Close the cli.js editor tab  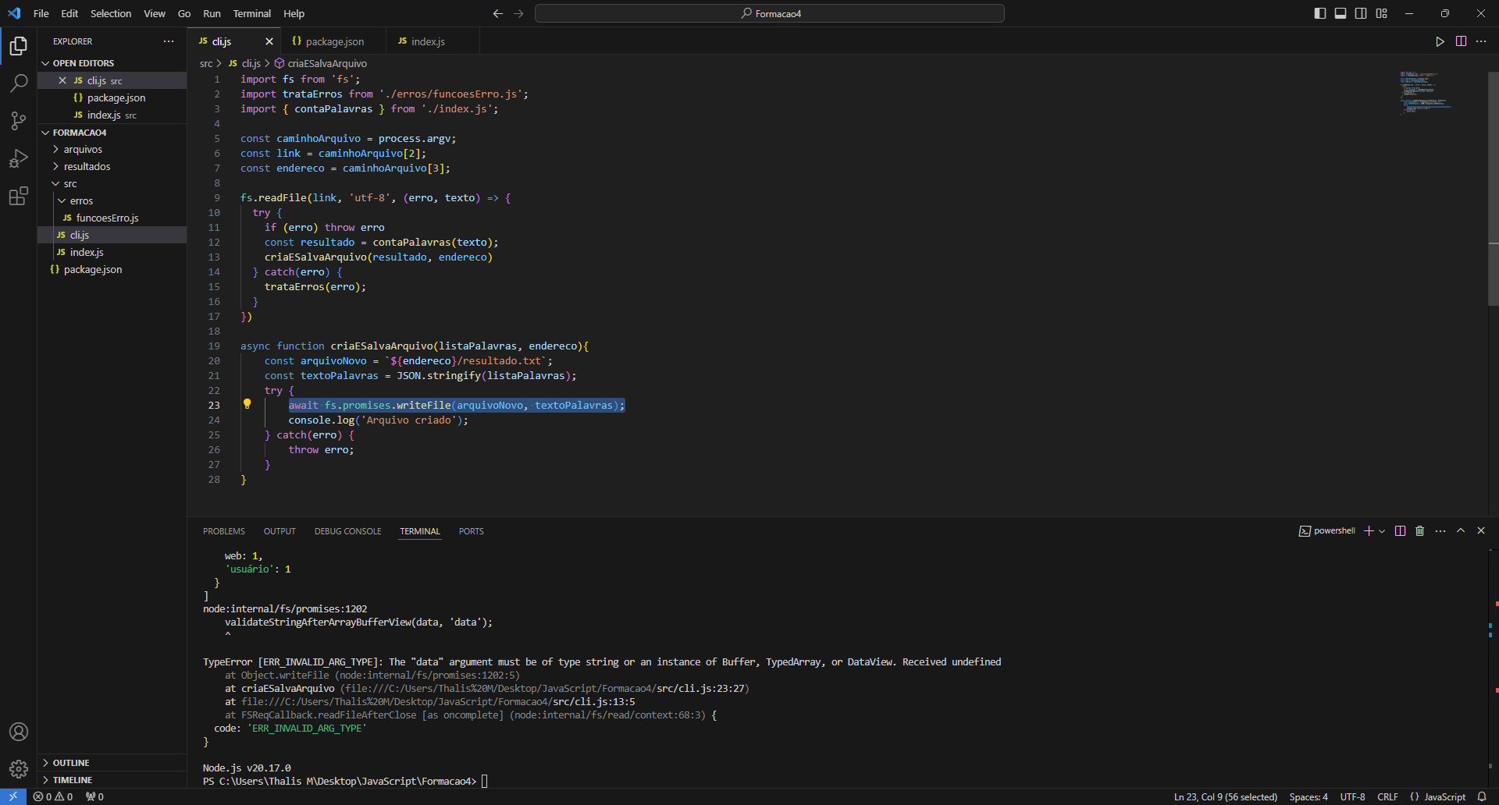point(269,41)
